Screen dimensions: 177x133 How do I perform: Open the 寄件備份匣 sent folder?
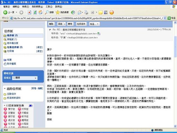(x=12, y=43)
